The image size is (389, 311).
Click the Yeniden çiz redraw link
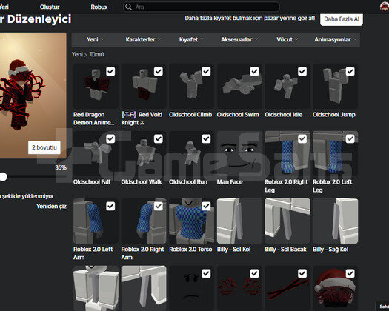[51, 207]
